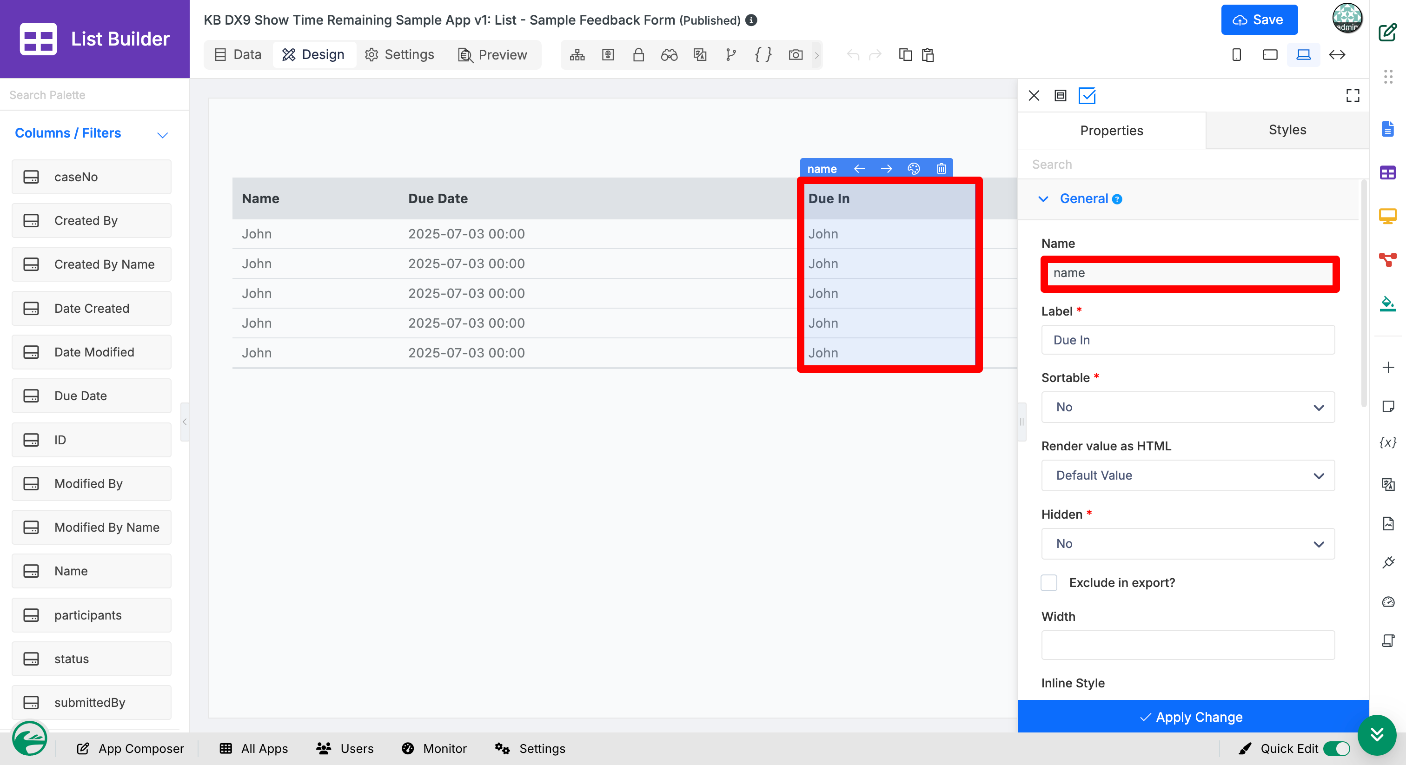Click the binoculars icon in toolbar
Image resolution: width=1406 pixels, height=765 pixels.
[669, 54]
